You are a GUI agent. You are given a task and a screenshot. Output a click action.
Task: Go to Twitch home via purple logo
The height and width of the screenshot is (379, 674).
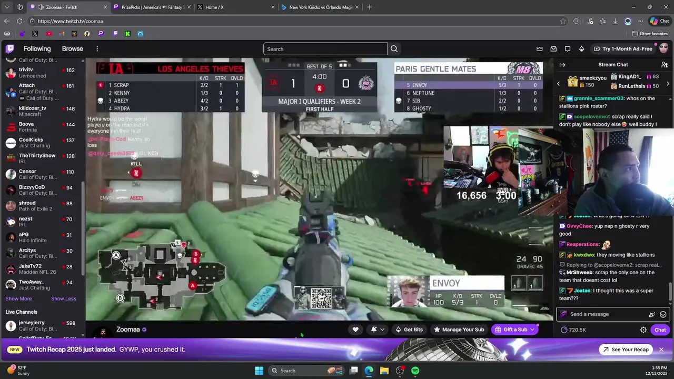coord(10,49)
